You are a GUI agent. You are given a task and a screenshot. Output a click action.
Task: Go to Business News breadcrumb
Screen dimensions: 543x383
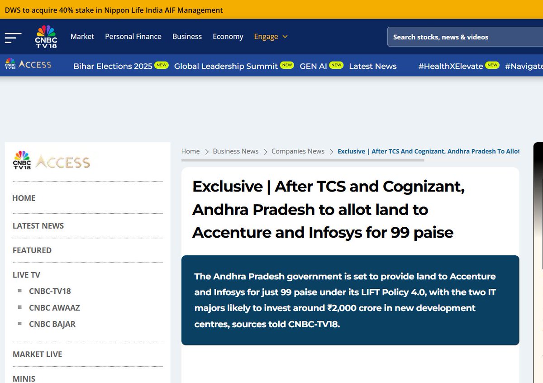point(236,151)
